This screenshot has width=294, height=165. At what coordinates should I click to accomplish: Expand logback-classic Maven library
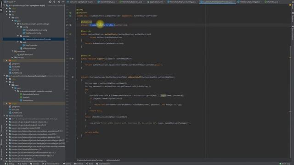point(7,122)
